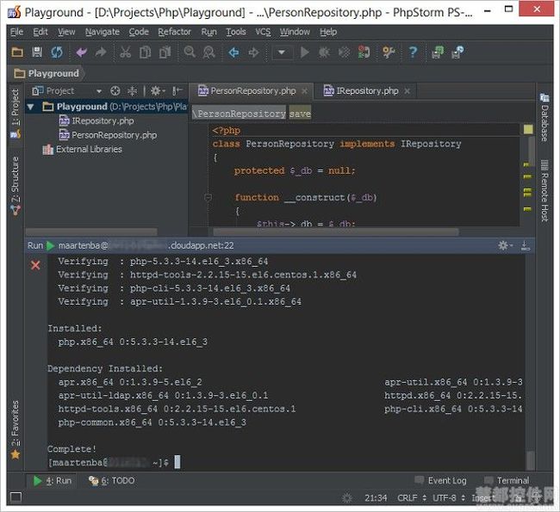Screen dimensions: 560x512
Task: Click the Help question mark icon
Action: click(413, 52)
